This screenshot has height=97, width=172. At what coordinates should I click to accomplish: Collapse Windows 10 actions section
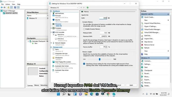click(x=168, y=58)
